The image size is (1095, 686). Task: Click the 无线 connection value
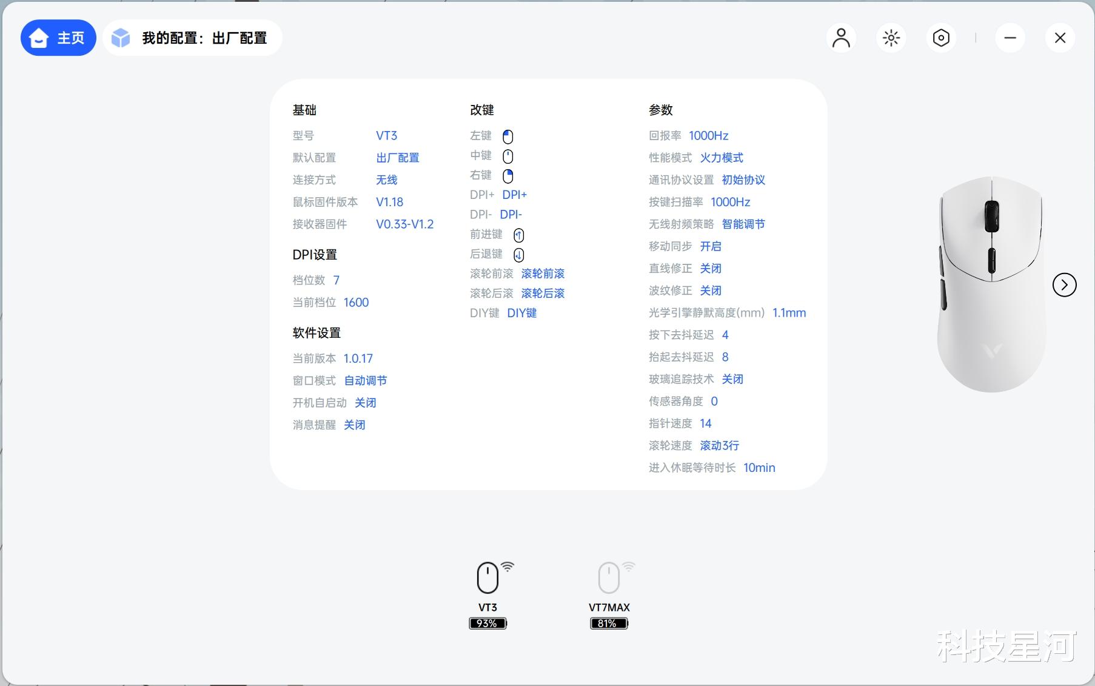pyautogui.click(x=387, y=180)
